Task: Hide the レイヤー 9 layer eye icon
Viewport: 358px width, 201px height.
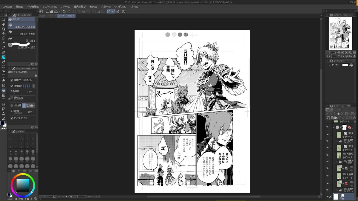Action: coord(327,176)
